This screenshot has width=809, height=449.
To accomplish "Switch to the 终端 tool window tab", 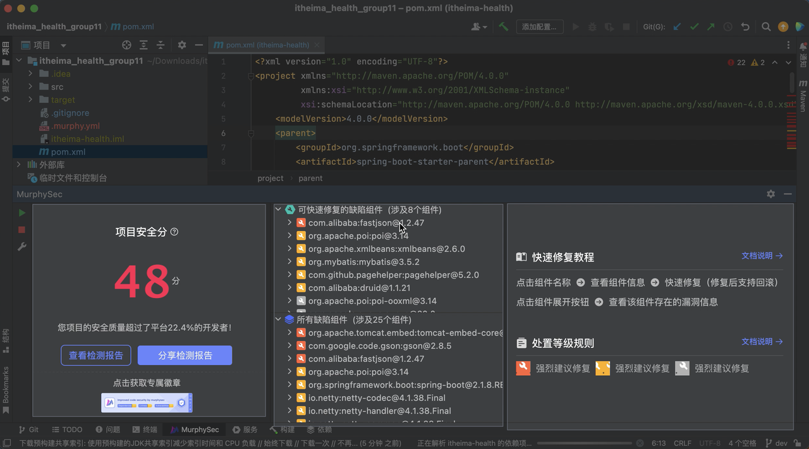I will [x=143, y=429].
